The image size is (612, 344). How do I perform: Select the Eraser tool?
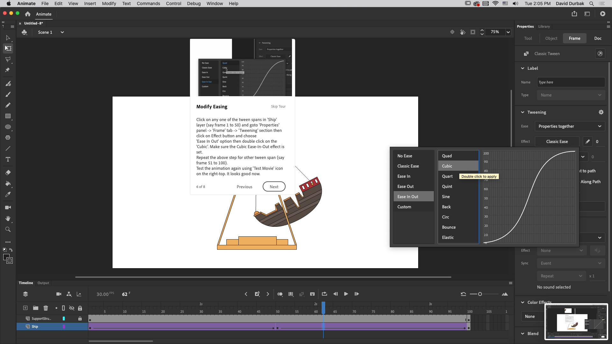pyautogui.click(x=8, y=173)
